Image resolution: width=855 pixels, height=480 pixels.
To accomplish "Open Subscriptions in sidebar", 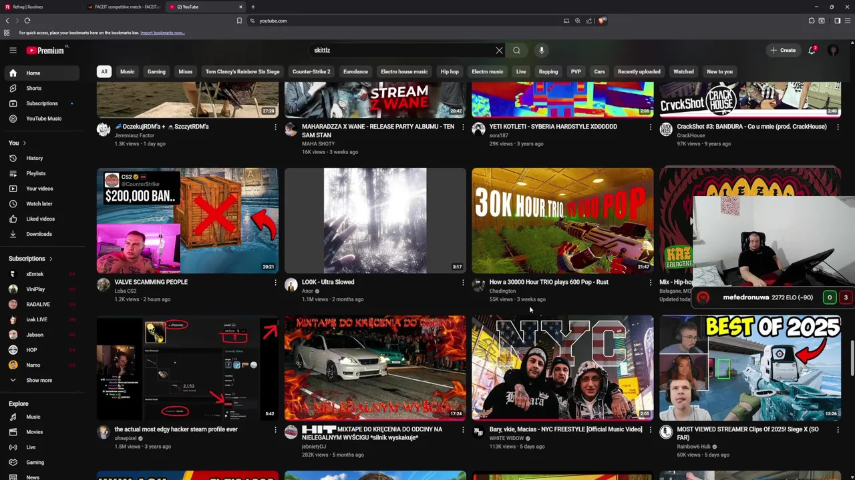I will (42, 103).
